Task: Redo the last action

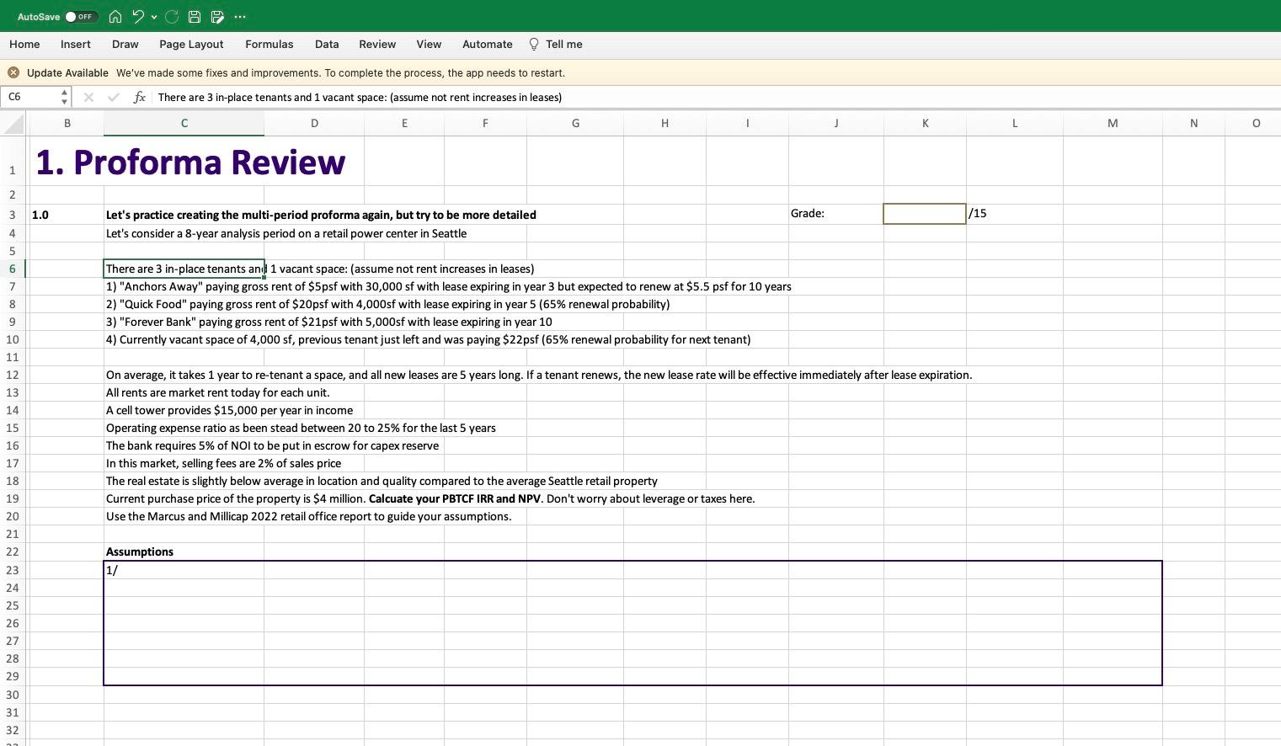Action: click(171, 16)
